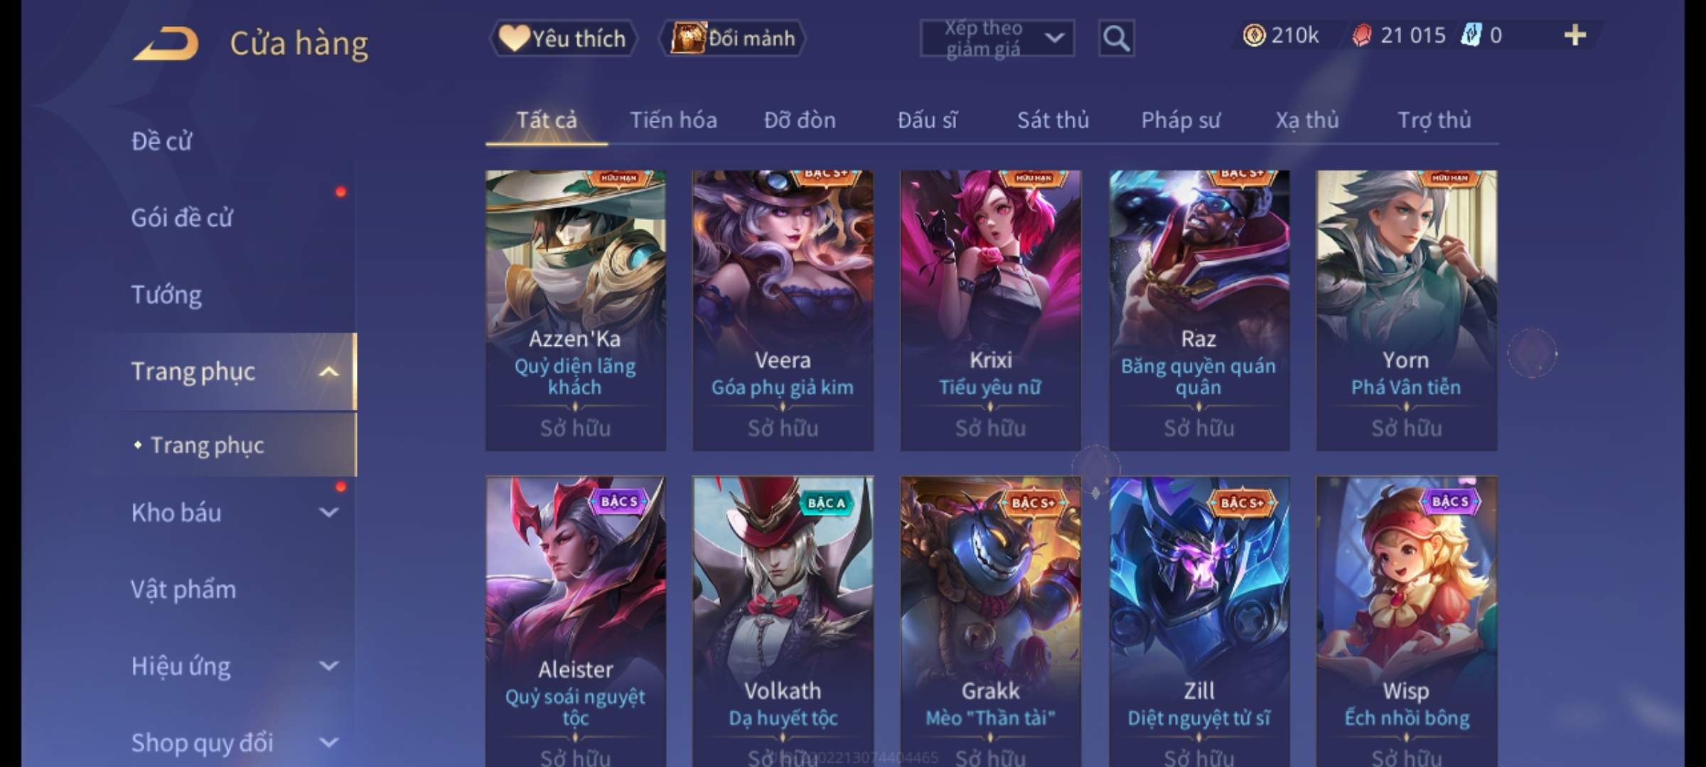This screenshot has height=767, width=1706.
Task: Click the golden back arrow icon
Action: pos(166,43)
